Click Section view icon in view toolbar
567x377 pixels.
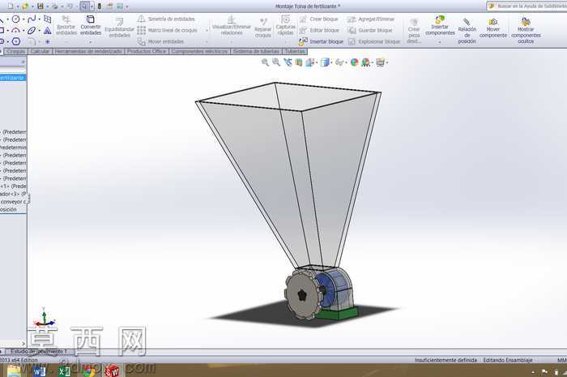tap(299, 62)
